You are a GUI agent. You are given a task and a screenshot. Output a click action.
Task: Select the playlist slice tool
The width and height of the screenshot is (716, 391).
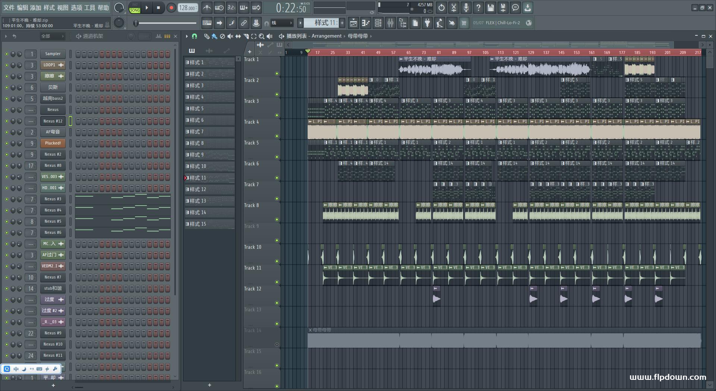[246, 36]
